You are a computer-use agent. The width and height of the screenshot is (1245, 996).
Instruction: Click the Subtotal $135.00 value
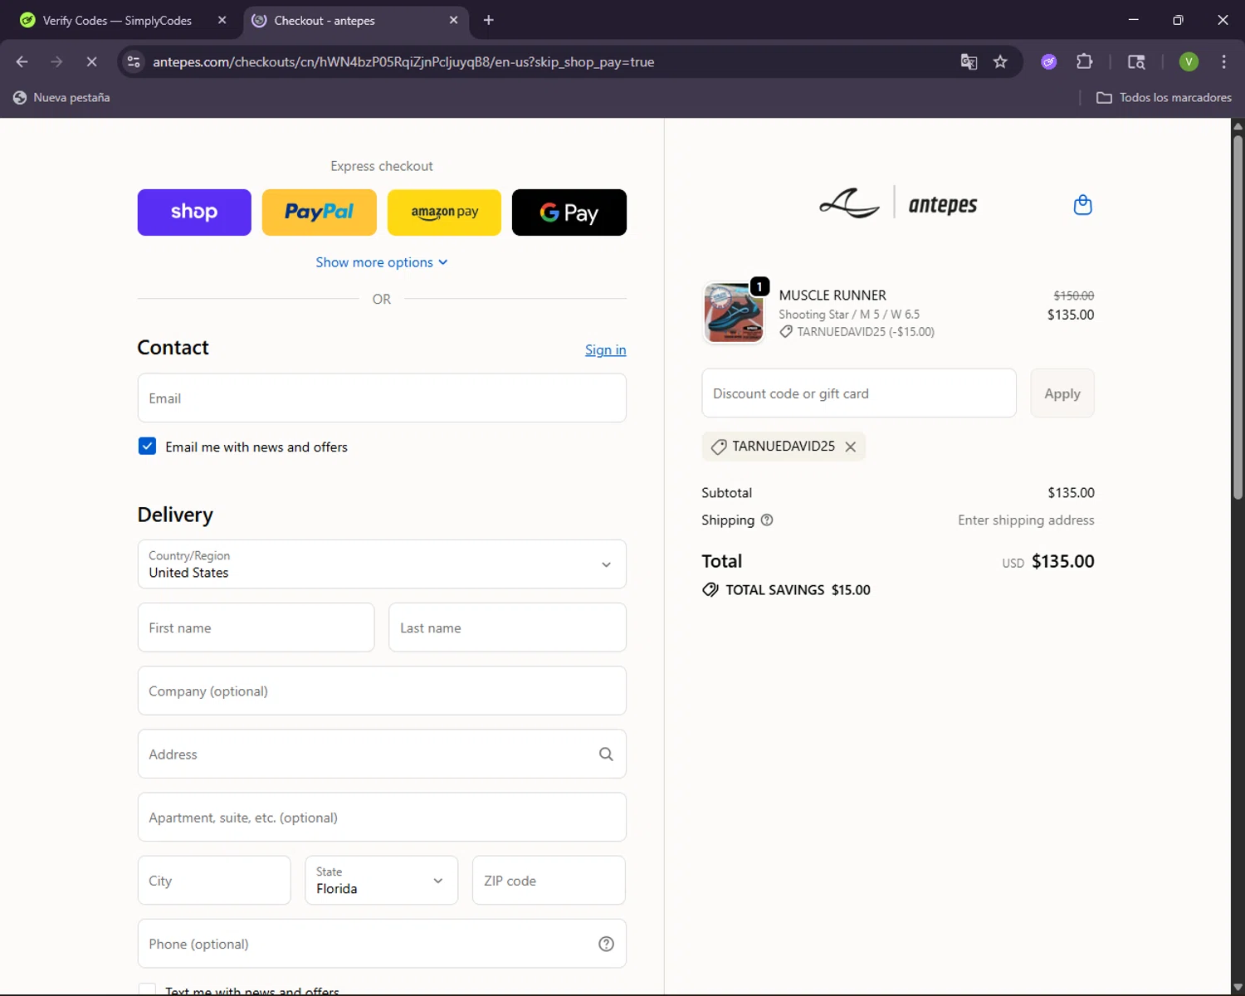(1071, 493)
